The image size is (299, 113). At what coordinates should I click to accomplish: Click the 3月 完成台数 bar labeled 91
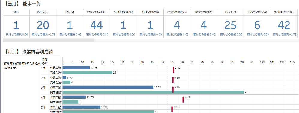tap(153, 92)
